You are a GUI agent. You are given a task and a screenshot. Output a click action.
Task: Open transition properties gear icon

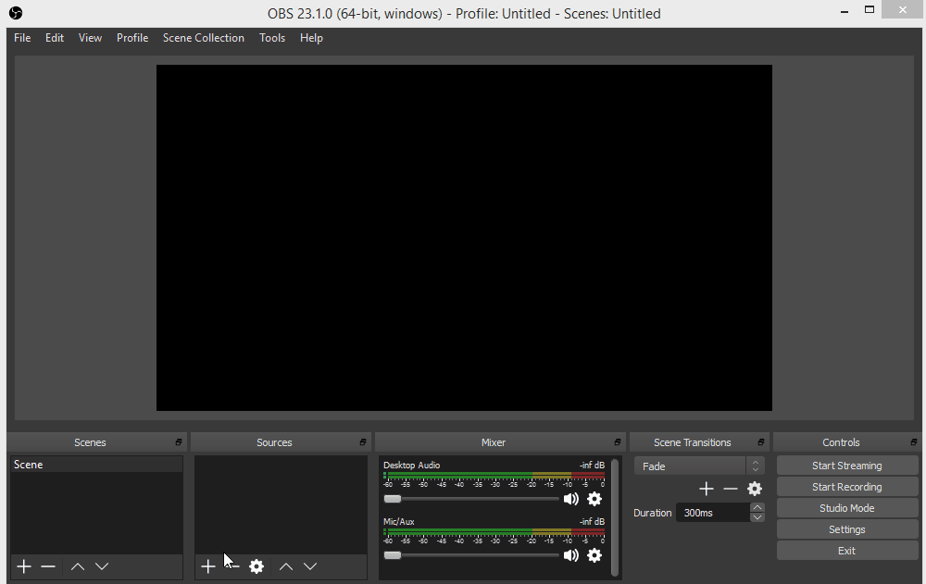(x=755, y=489)
